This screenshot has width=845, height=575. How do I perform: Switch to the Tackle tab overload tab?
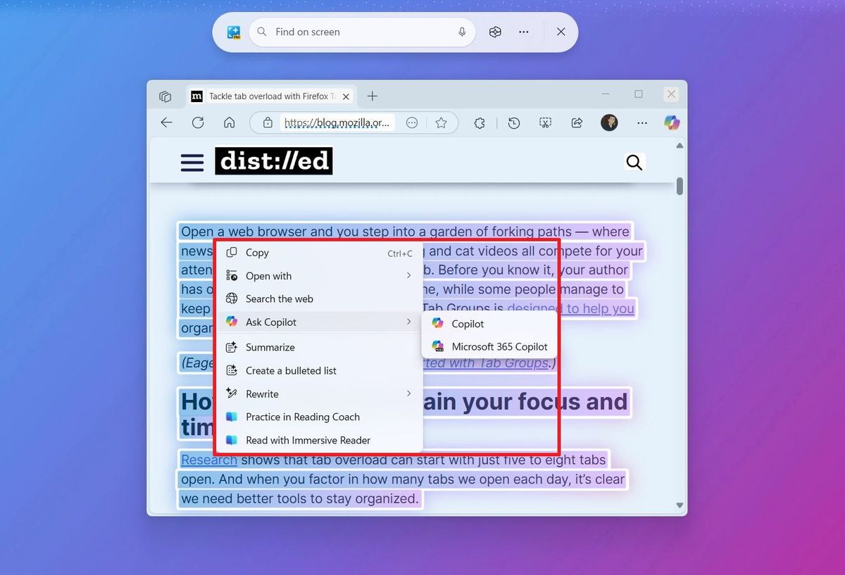[x=268, y=96]
